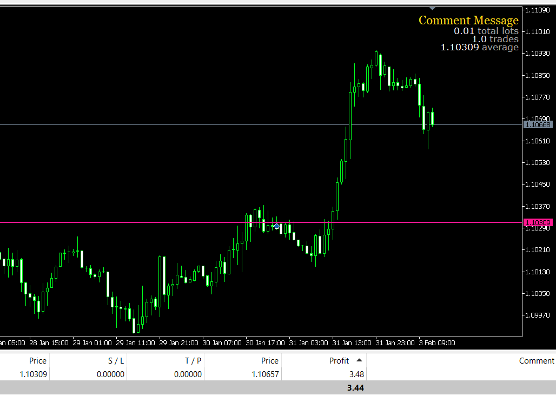
Task: Click the gray 1.10668 current price label
Action: (x=538, y=124)
